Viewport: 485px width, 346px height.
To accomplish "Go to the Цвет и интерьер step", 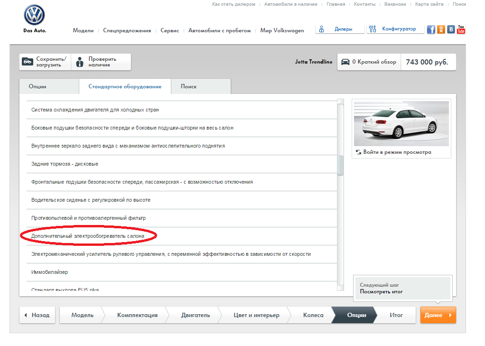I will 256,315.
